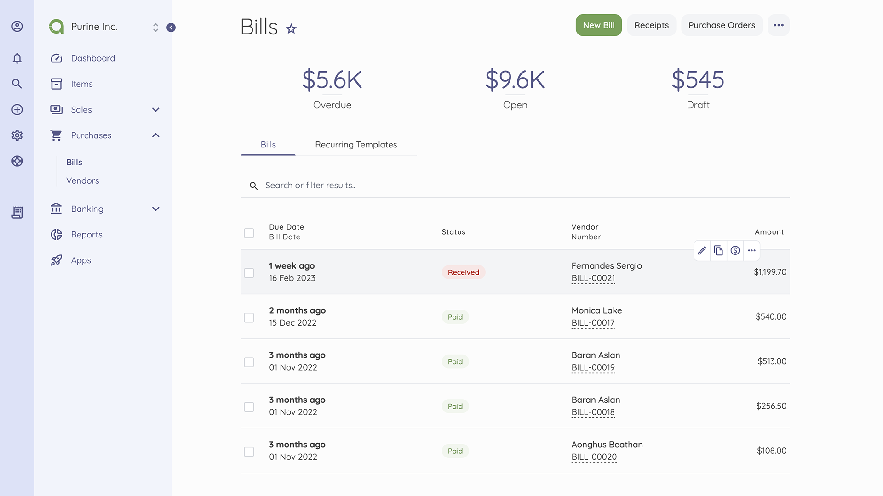Check the box for bill BILL-00017

249,318
